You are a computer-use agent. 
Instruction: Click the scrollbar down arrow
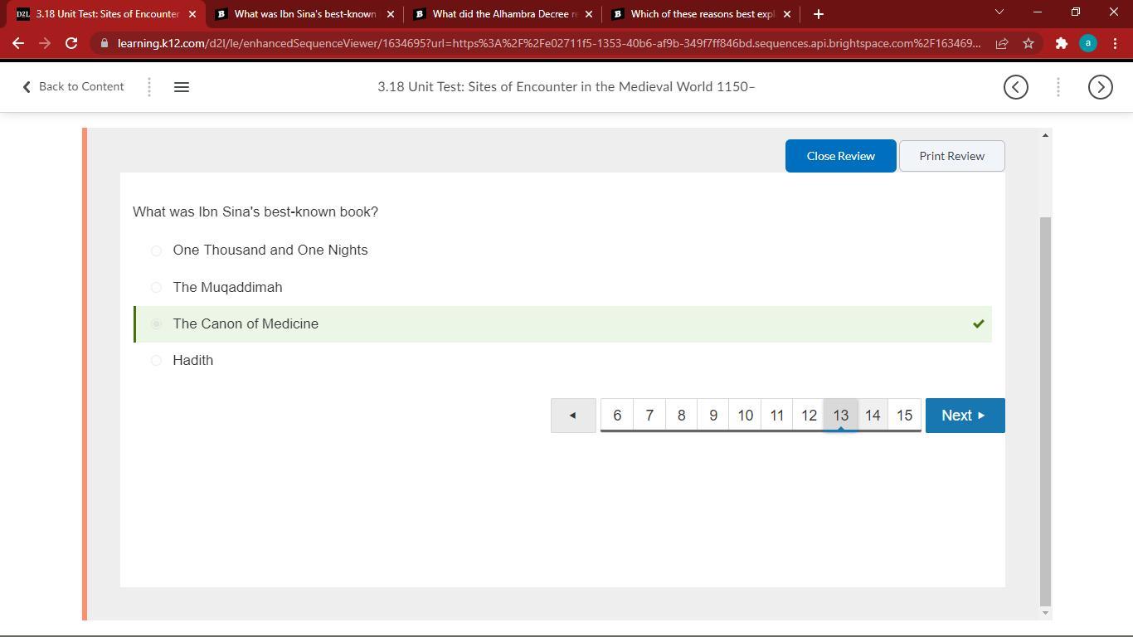pos(1045,613)
